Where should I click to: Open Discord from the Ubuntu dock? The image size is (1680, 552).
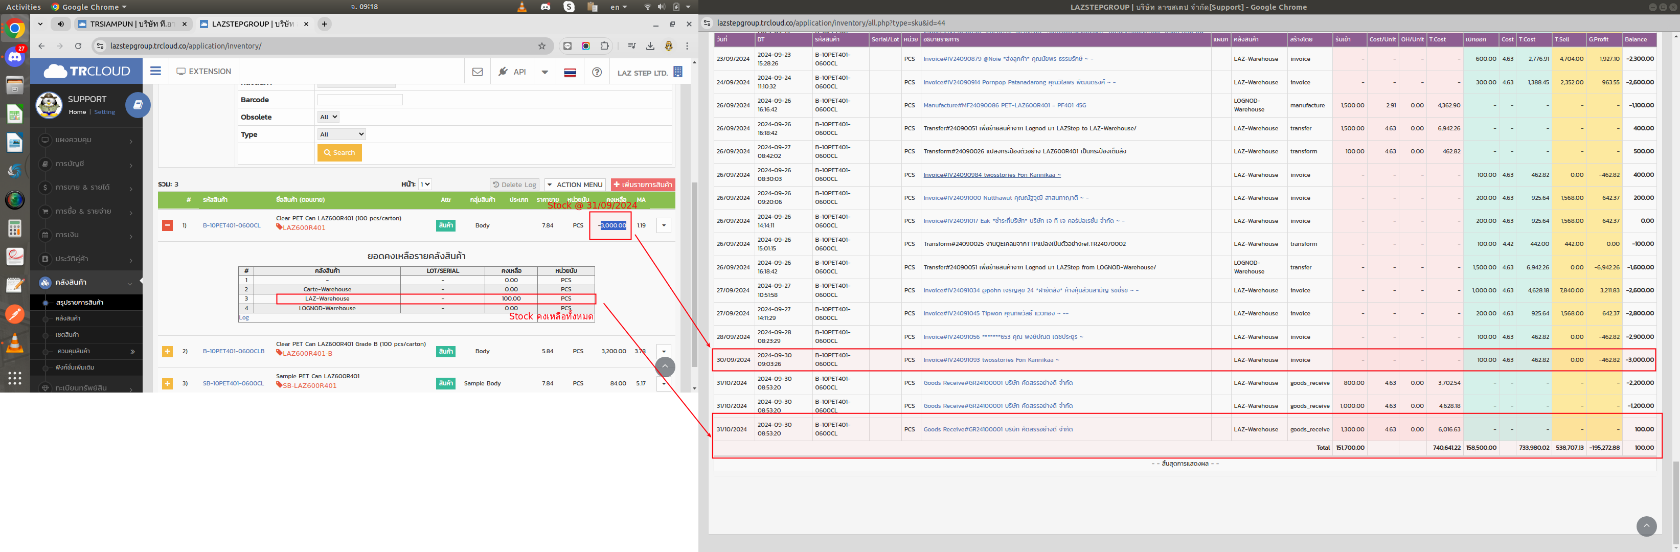point(15,57)
